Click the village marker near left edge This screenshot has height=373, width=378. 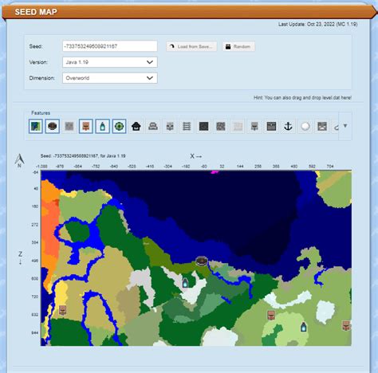(63, 310)
